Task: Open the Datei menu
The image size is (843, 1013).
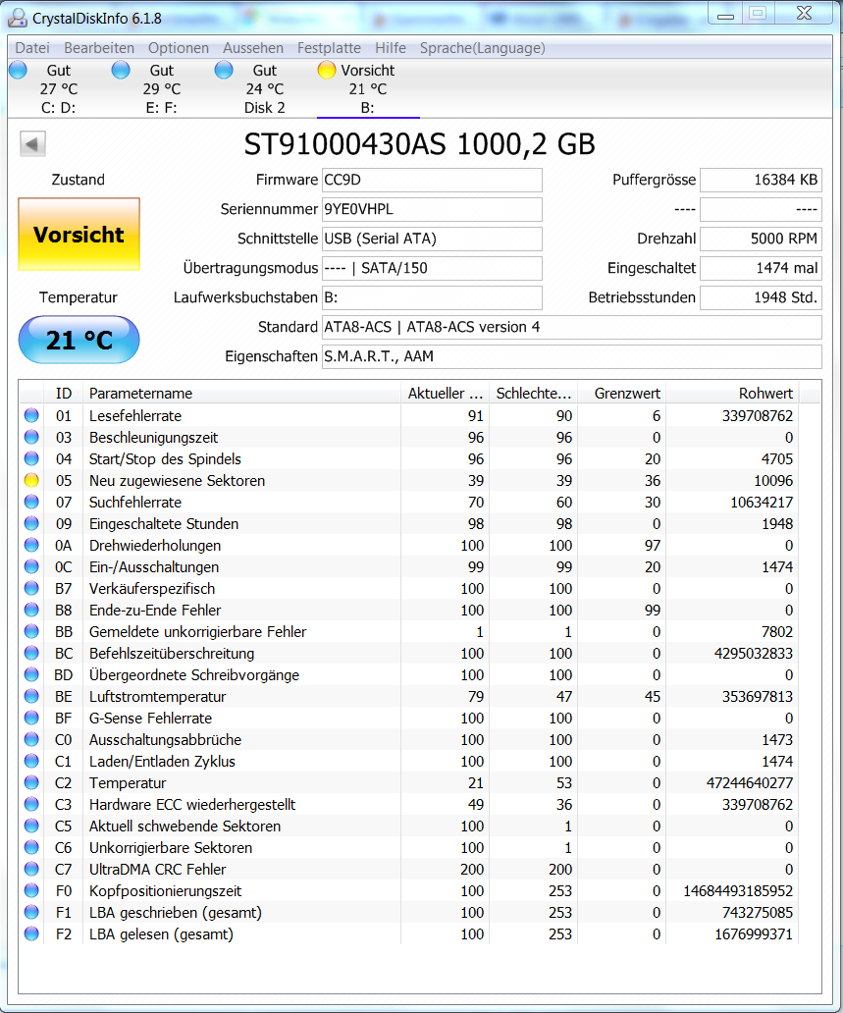Action: click(32, 48)
